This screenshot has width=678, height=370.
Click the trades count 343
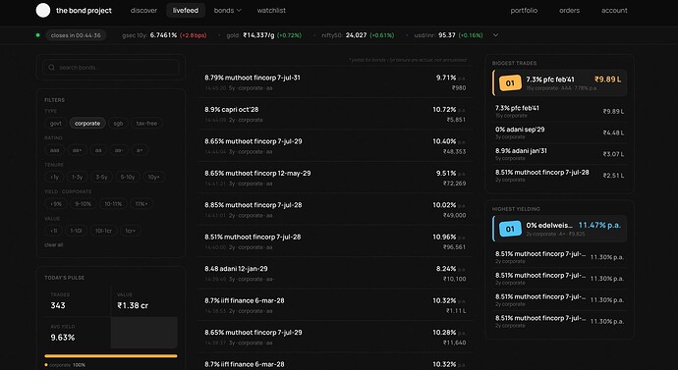(58, 305)
